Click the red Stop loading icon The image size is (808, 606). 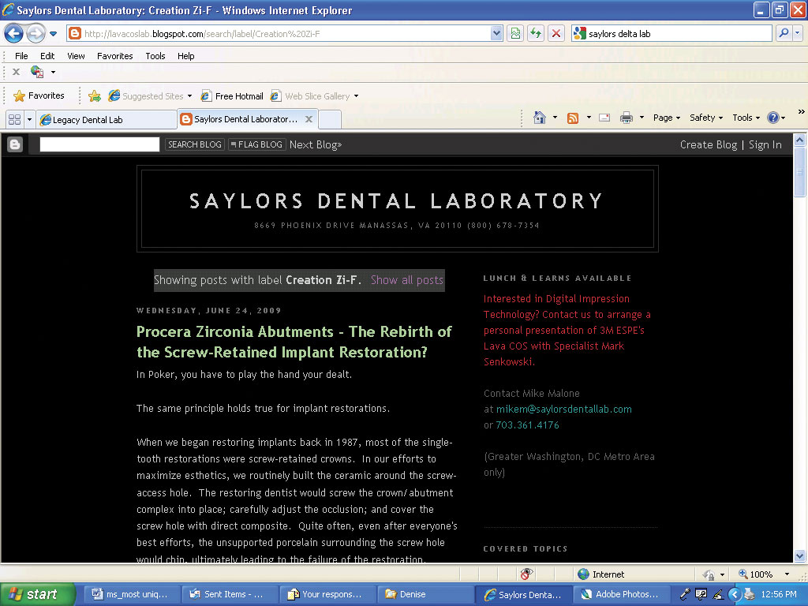click(556, 33)
